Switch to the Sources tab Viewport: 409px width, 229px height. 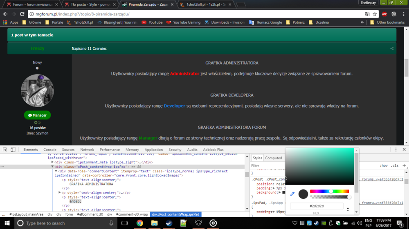coord(68,150)
